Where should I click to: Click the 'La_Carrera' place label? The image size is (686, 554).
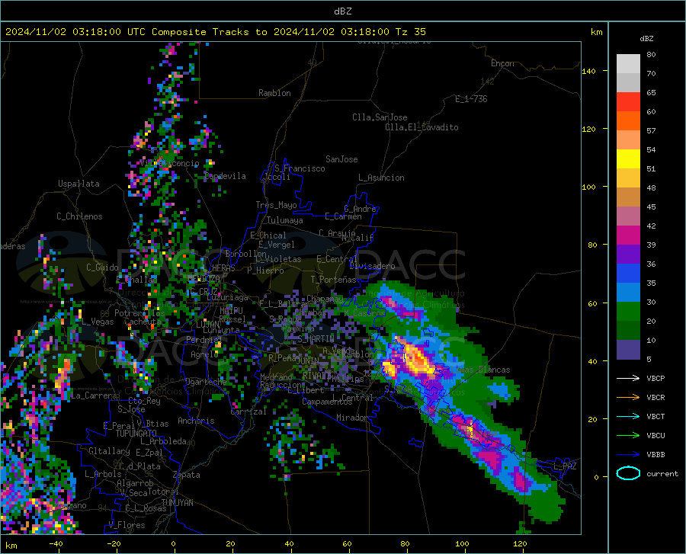pyautogui.click(x=95, y=395)
